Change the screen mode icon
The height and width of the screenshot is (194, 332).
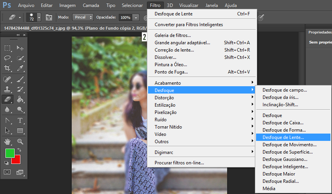coord(20,172)
